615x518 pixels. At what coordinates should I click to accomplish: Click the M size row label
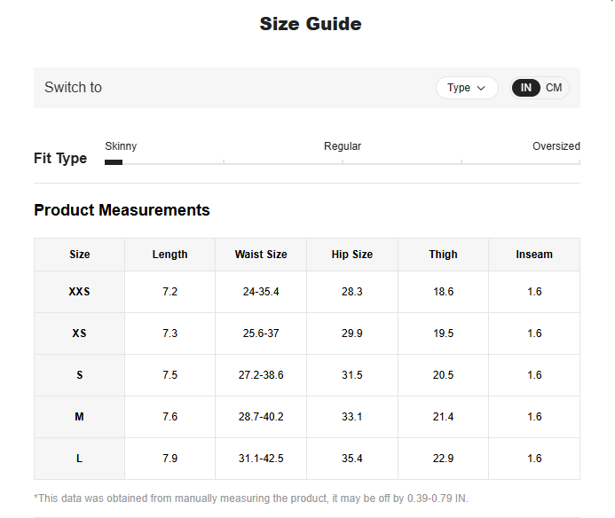coord(80,417)
